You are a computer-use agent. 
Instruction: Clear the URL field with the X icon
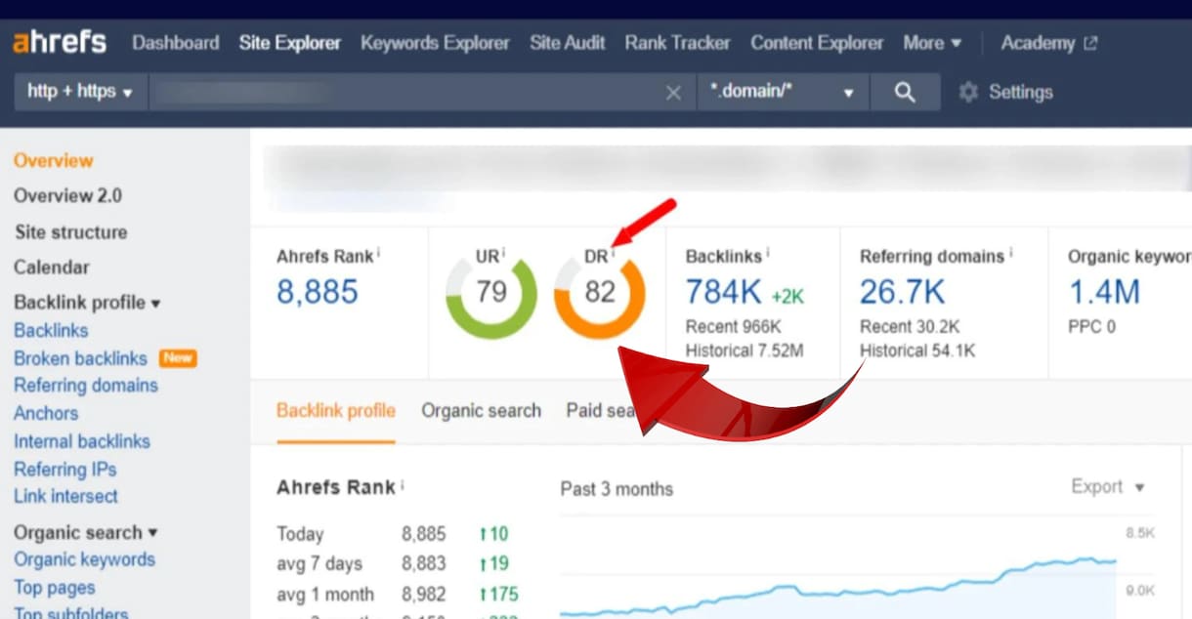(x=673, y=93)
